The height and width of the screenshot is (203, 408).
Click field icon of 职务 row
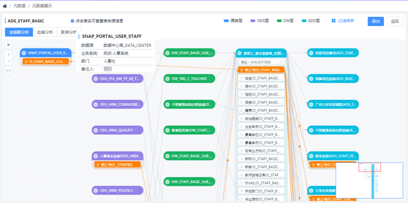coord(242,167)
